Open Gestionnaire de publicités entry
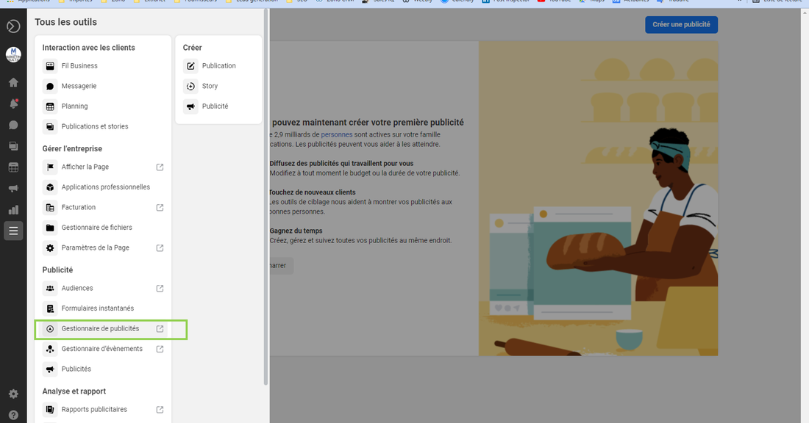This screenshot has width=809, height=423. click(103, 329)
